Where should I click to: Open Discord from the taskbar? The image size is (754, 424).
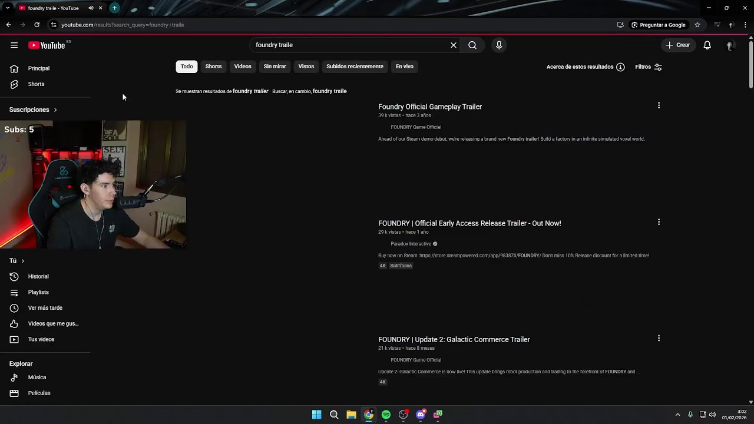[x=421, y=415]
